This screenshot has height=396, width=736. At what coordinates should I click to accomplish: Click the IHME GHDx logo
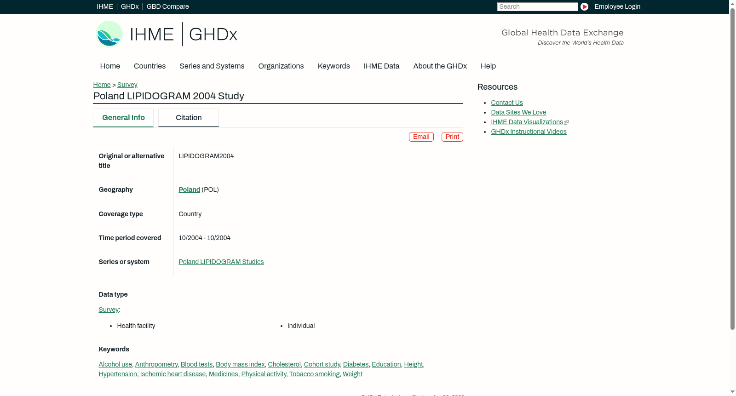pos(167,34)
